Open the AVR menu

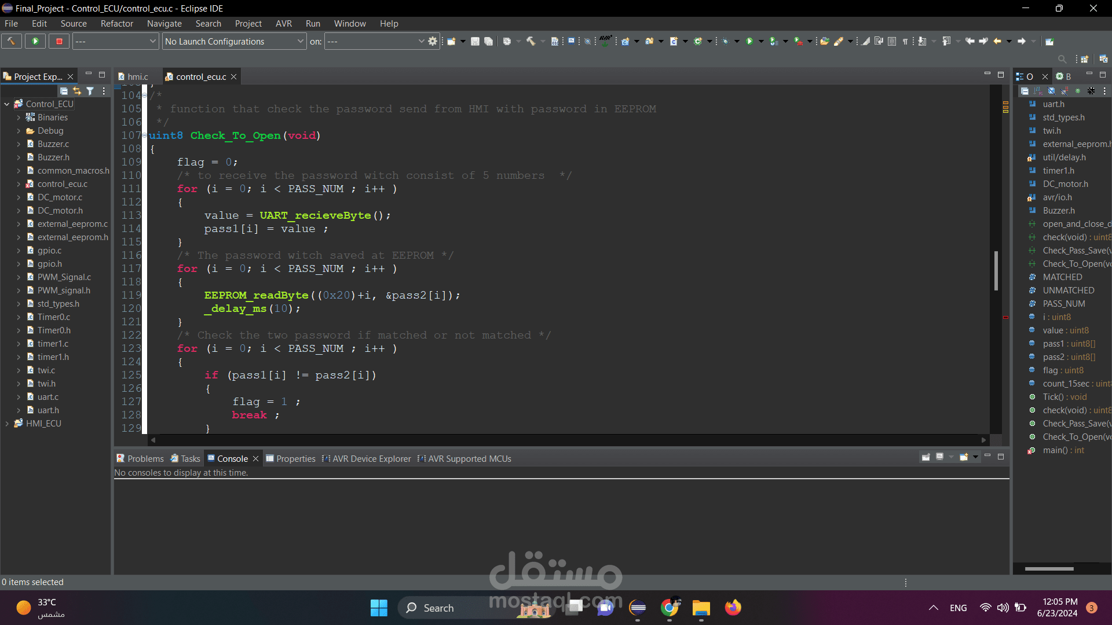[x=283, y=24]
